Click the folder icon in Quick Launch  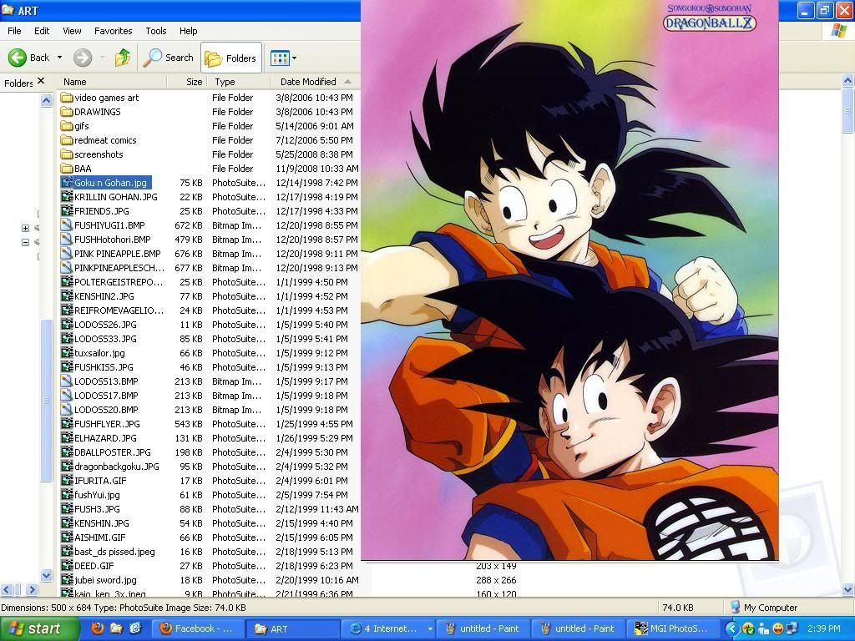(x=116, y=628)
